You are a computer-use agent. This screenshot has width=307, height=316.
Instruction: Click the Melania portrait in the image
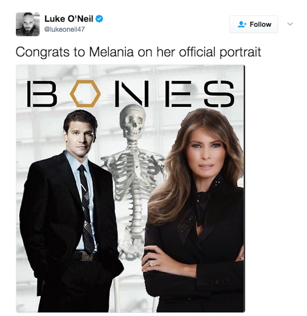point(204,186)
